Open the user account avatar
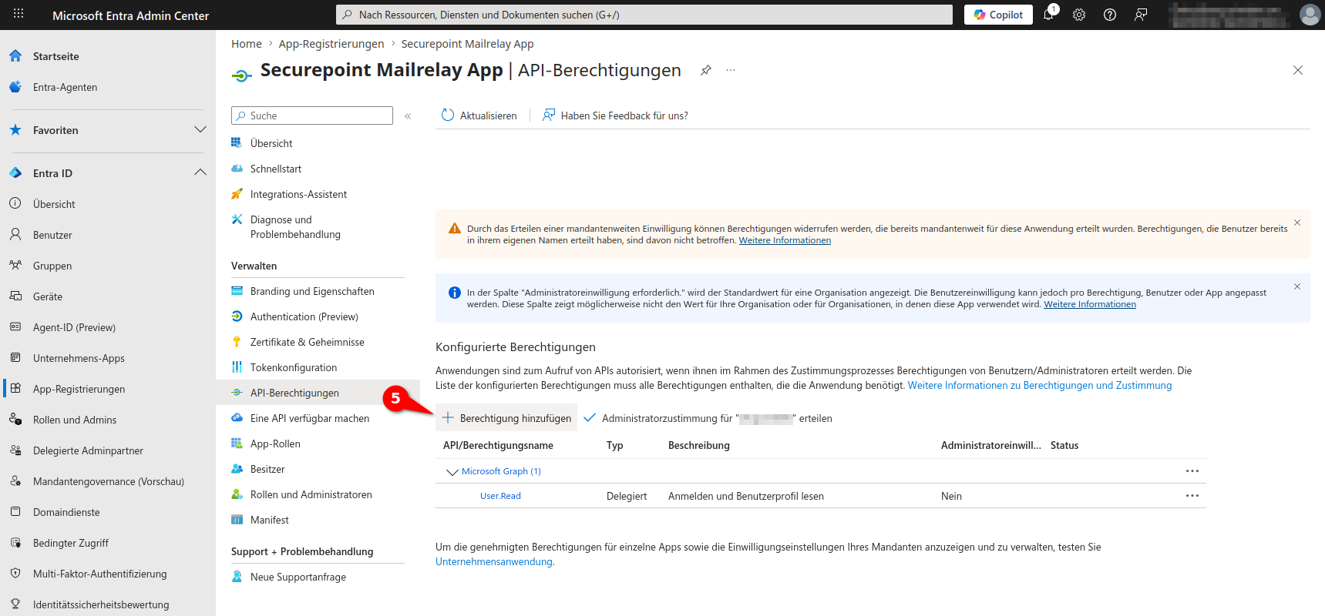1325x616 pixels. [1310, 15]
